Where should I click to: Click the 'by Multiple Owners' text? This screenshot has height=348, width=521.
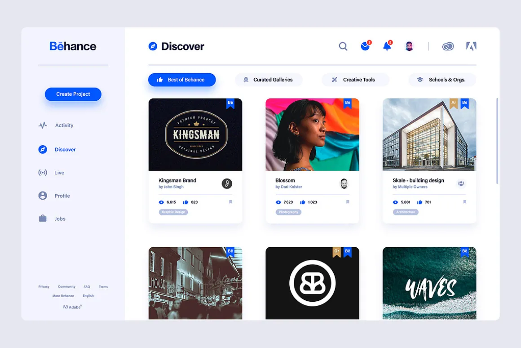pyautogui.click(x=410, y=187)
